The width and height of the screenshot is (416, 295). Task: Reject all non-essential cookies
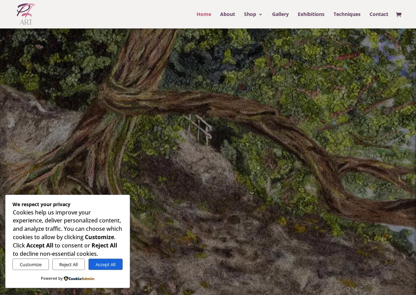click(69, 264)
